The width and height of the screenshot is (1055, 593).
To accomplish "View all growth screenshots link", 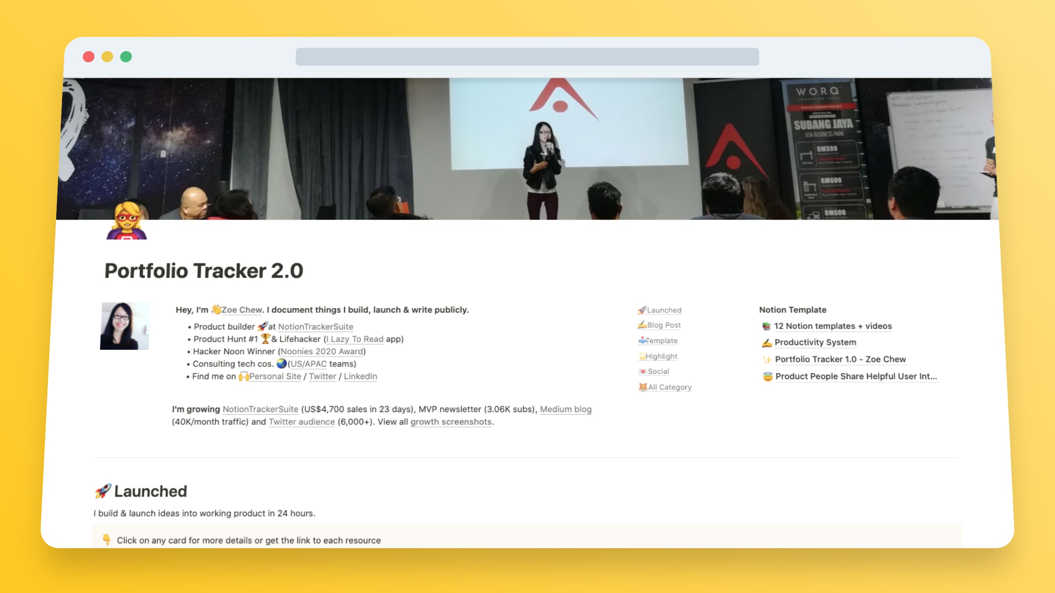I will click(x=451, y=422).
